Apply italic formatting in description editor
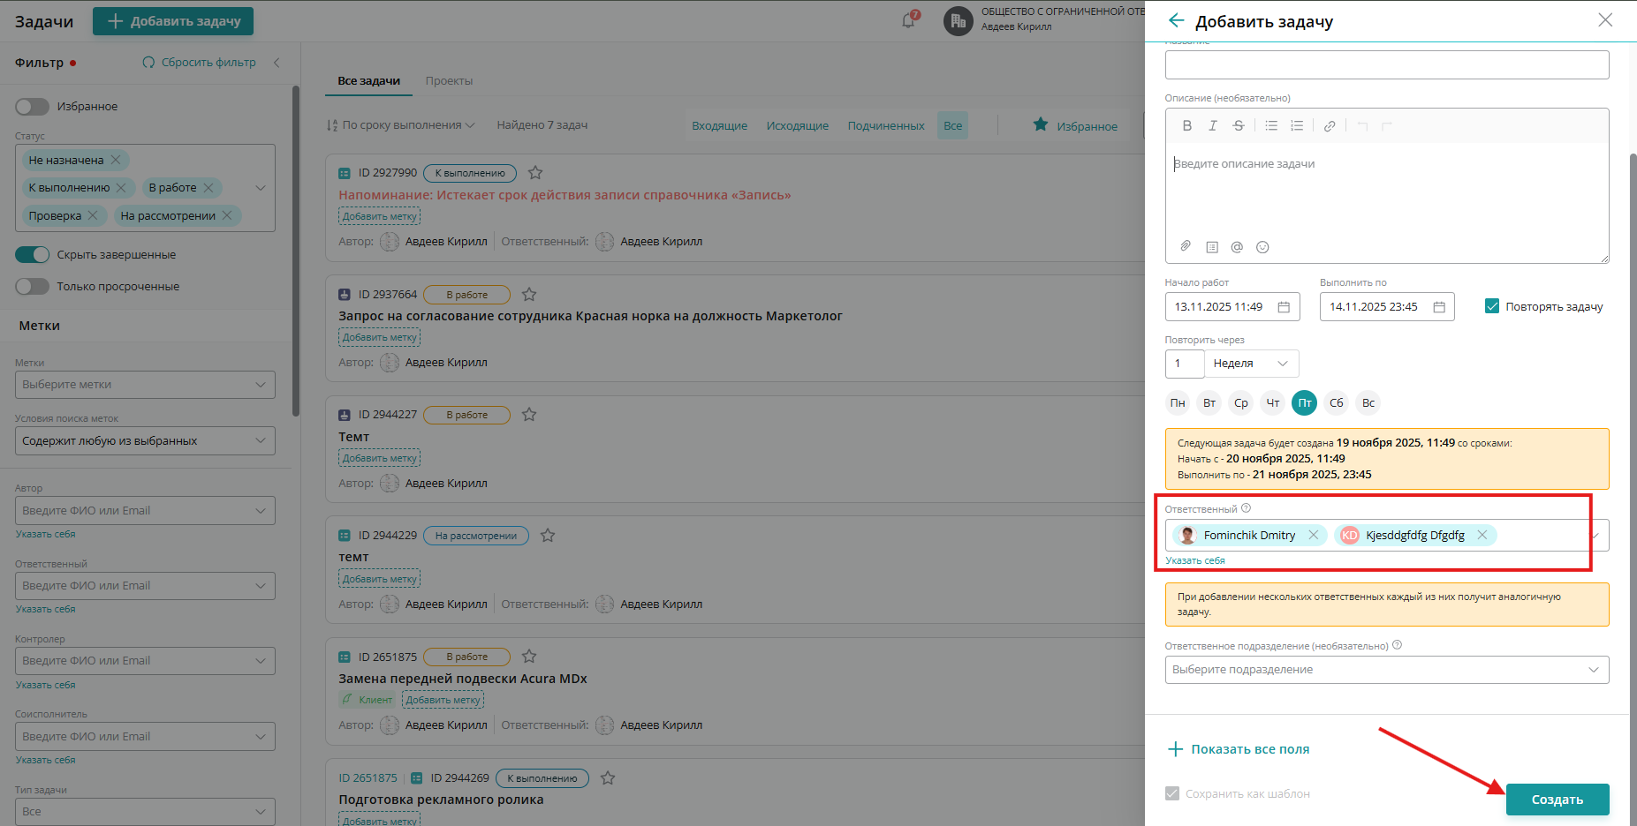Screen dimensions: 1637x826 [x=1213, y=126]
